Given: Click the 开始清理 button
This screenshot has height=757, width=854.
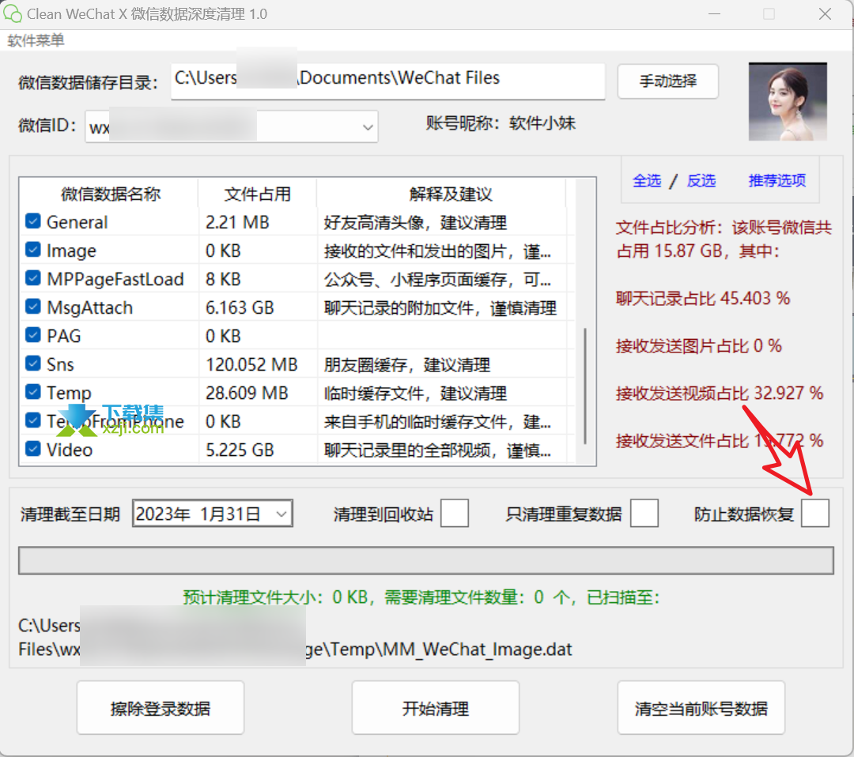Looking at the screenshot, I should (435, 707).
